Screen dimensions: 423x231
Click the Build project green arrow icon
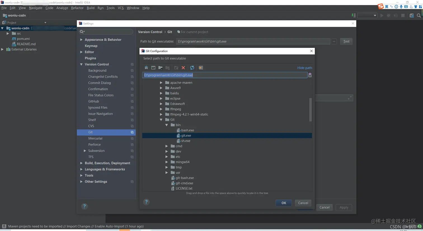(354, 15)
